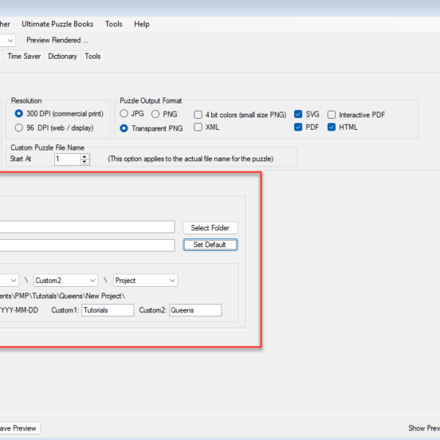Click the Custom1 text field containing Tutorials
Screen dimensions: 440x440
tap(107, 310)
